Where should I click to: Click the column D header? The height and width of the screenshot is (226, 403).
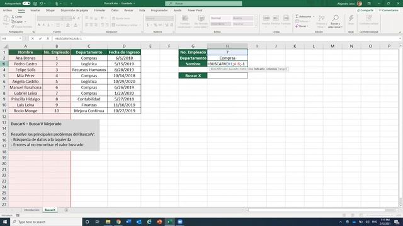click(124, 46)
